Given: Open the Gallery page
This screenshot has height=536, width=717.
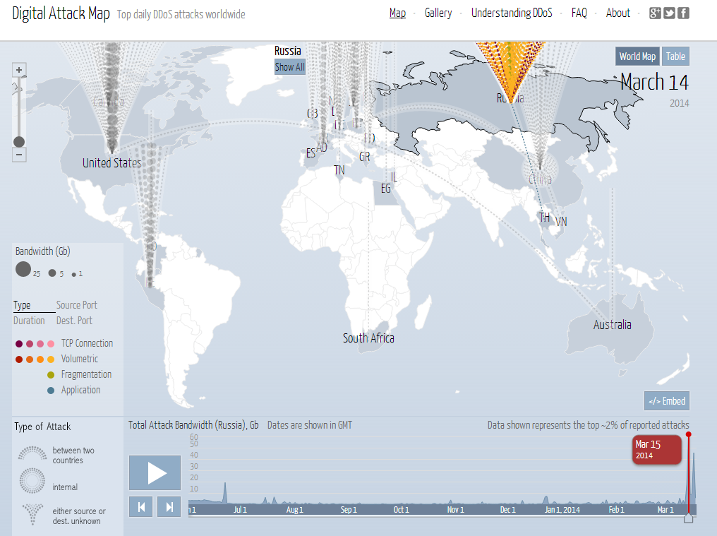Looking at the screenshot, I should [438, 13].
